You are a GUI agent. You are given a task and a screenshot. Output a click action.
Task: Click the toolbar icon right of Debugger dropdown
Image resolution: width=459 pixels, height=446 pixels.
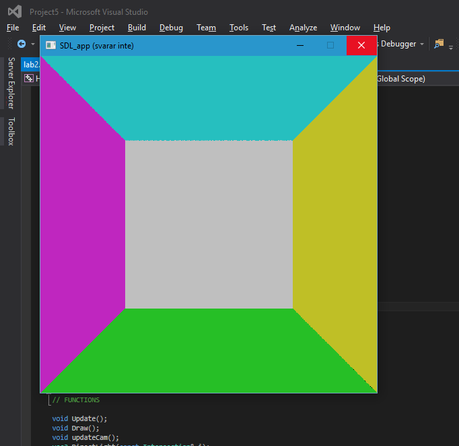pos(439,44)
